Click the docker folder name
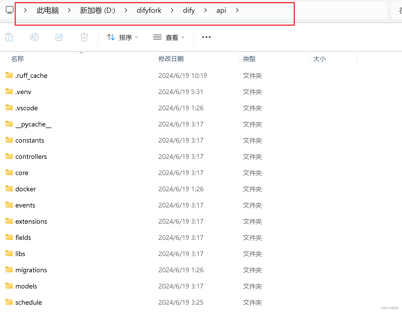The image size is (402, 312). (x=26, y=189)
